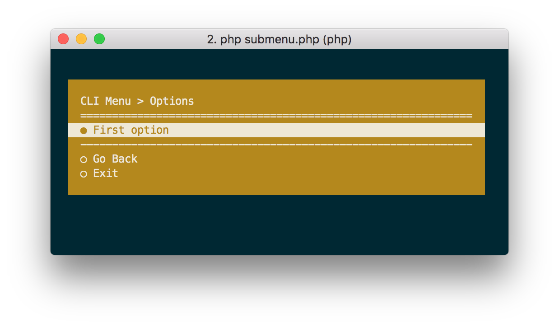Viewport: 559px width, 327px height.
Task: Click the dark terminal background area
Action: click(280, 226)
